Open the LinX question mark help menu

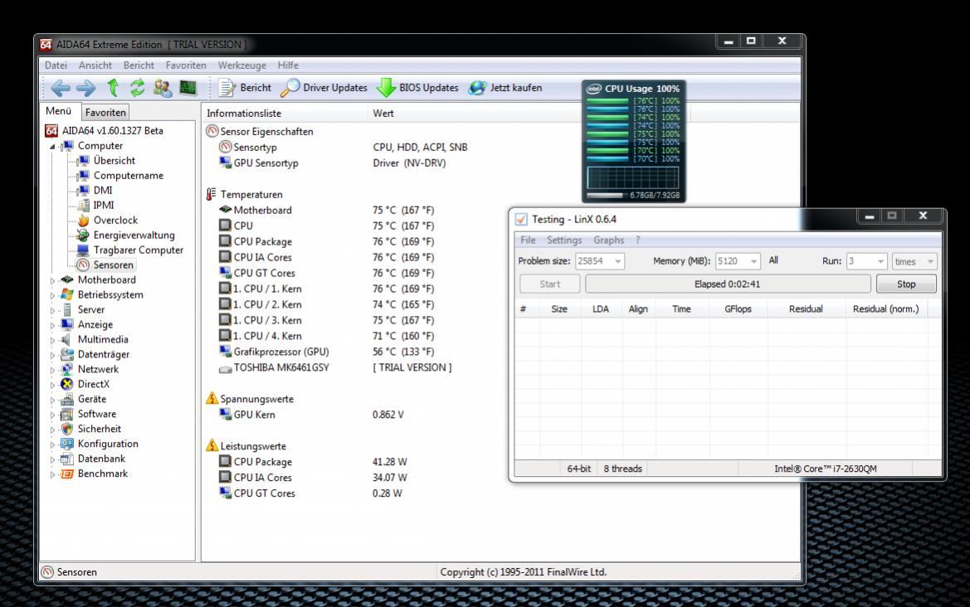[x=638, y=240]
